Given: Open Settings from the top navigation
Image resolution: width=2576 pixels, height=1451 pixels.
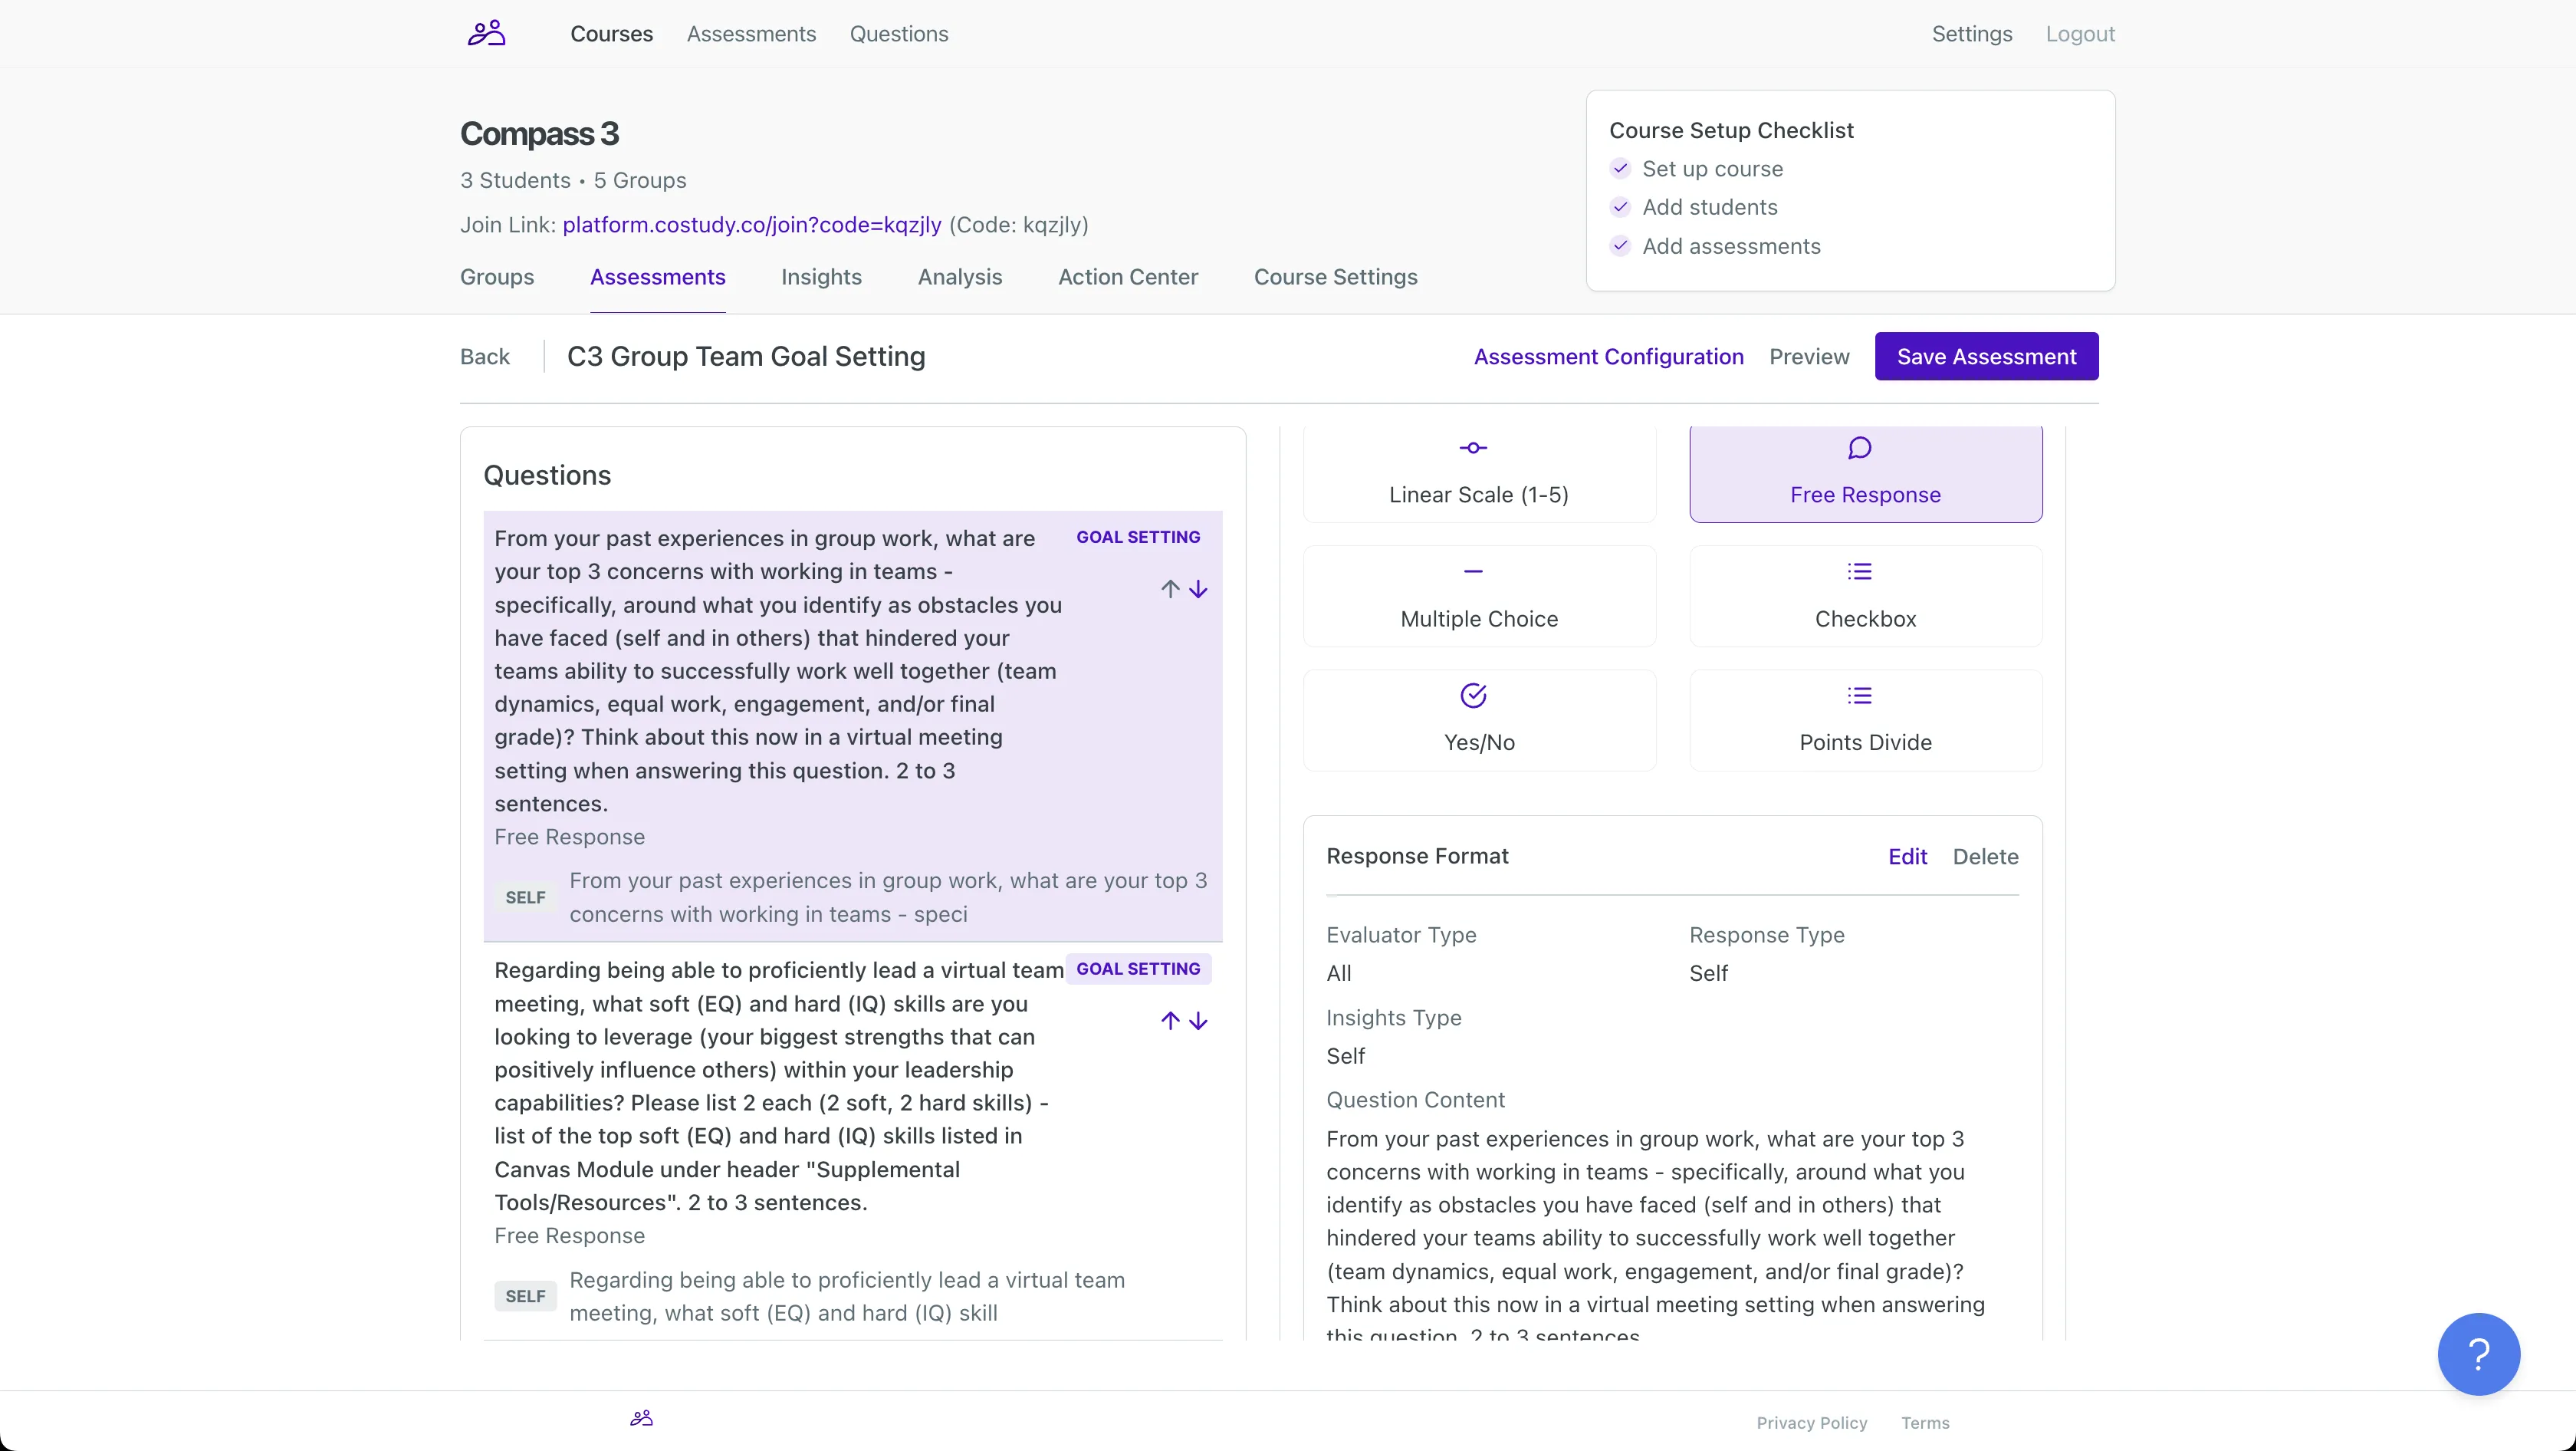Looking at the screenshot, I should click(x=1970, y=33).
